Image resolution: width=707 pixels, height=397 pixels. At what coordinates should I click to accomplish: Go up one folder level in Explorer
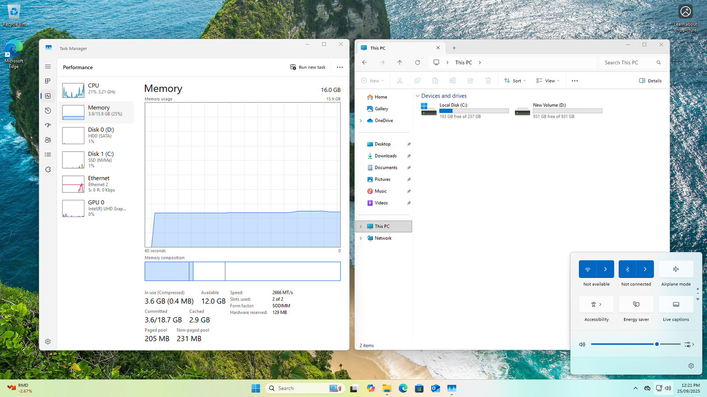tap(399, 63)
